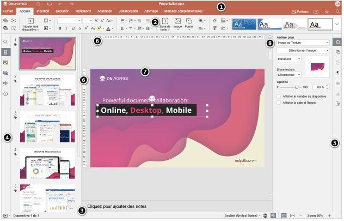
Task: Switch to the Dessiner tab
Action: click(62, 11)
